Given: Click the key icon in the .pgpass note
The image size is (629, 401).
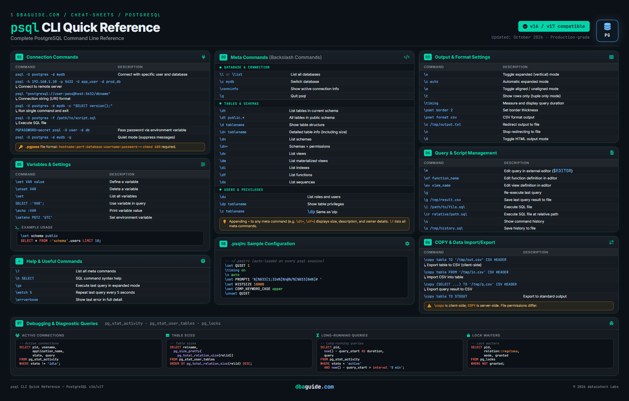Looking at the screenshot, I should tap(21, 147).
